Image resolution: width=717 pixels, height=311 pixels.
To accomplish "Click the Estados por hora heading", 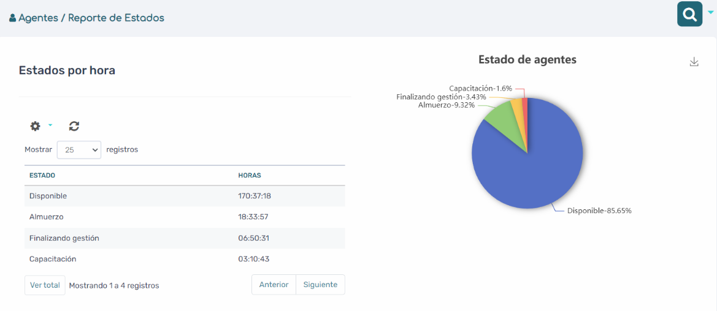I will coord(67,70).
